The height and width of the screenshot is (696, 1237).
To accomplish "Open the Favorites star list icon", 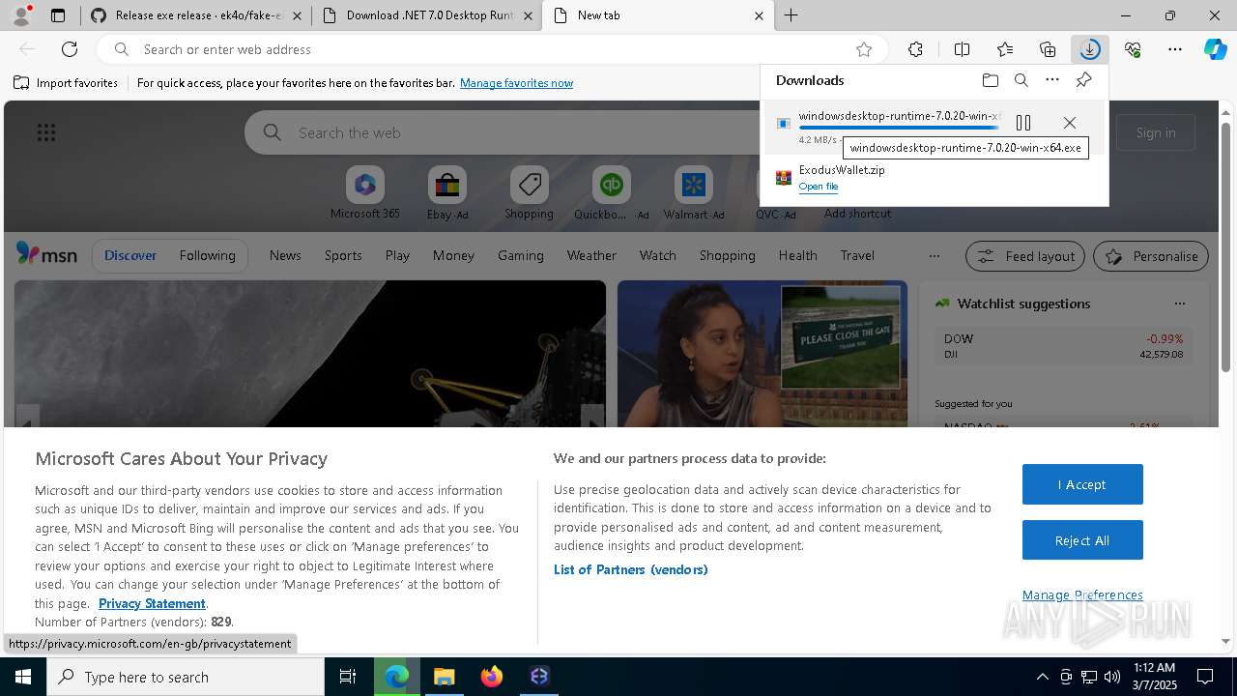I will 1005,49.
